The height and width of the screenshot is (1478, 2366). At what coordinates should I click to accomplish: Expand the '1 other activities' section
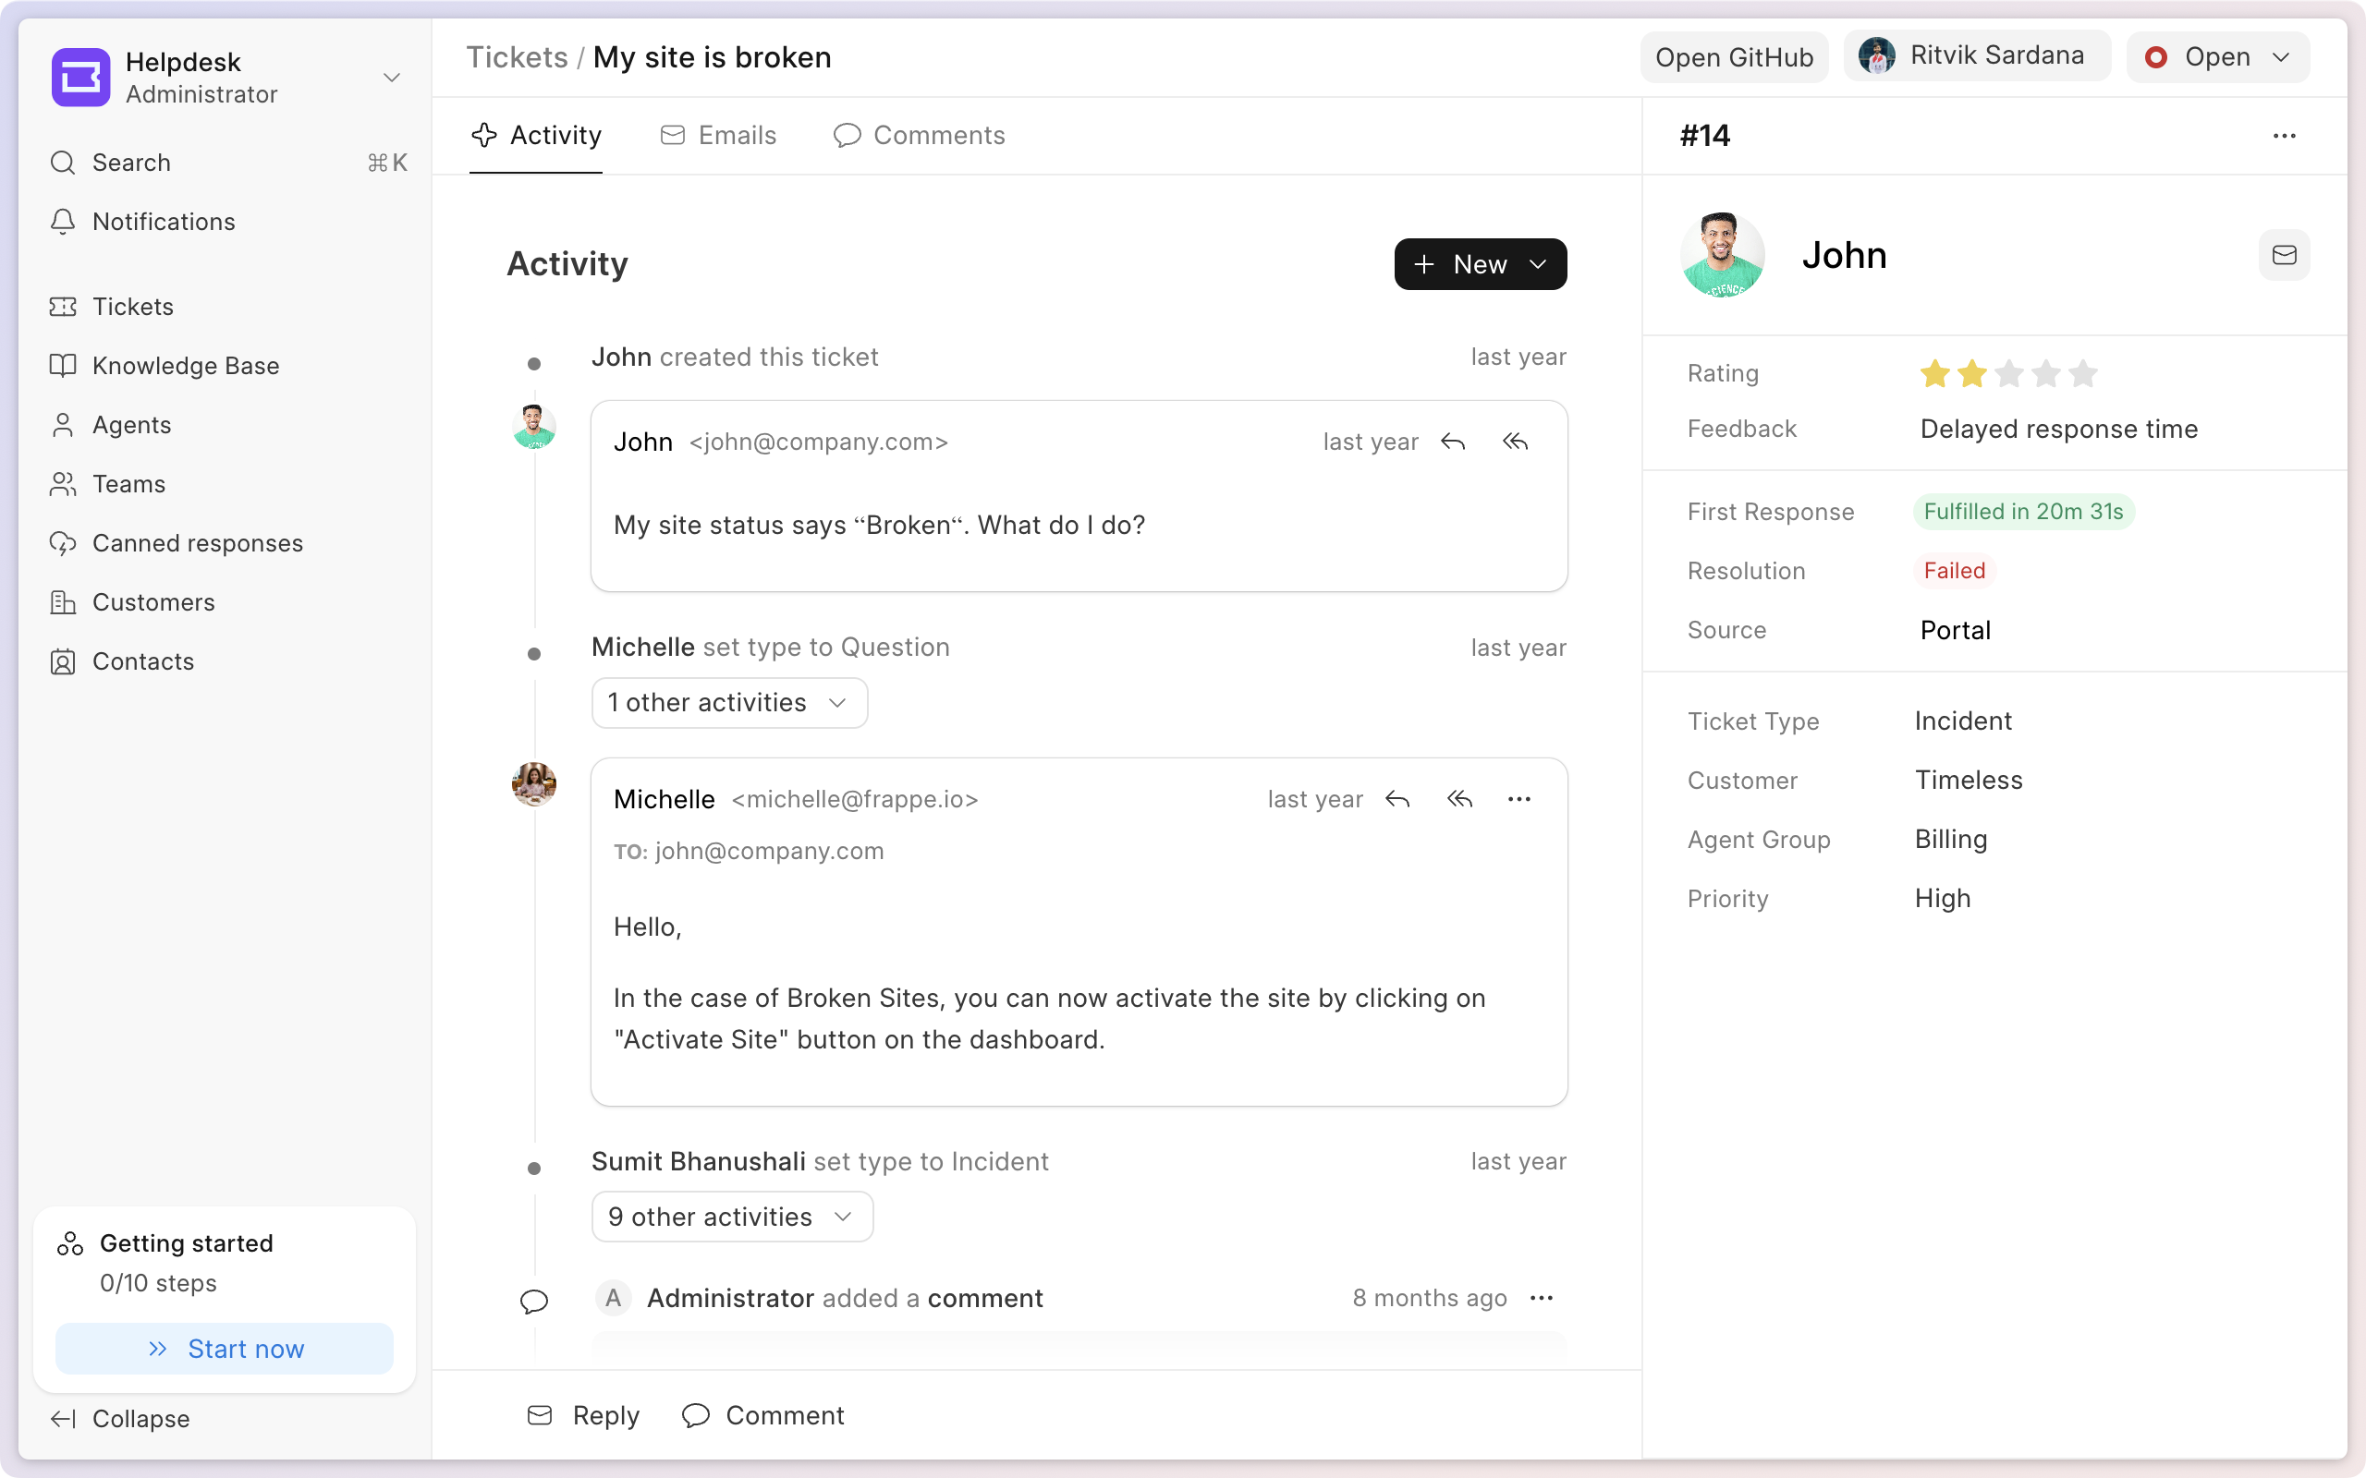(728, 702)
